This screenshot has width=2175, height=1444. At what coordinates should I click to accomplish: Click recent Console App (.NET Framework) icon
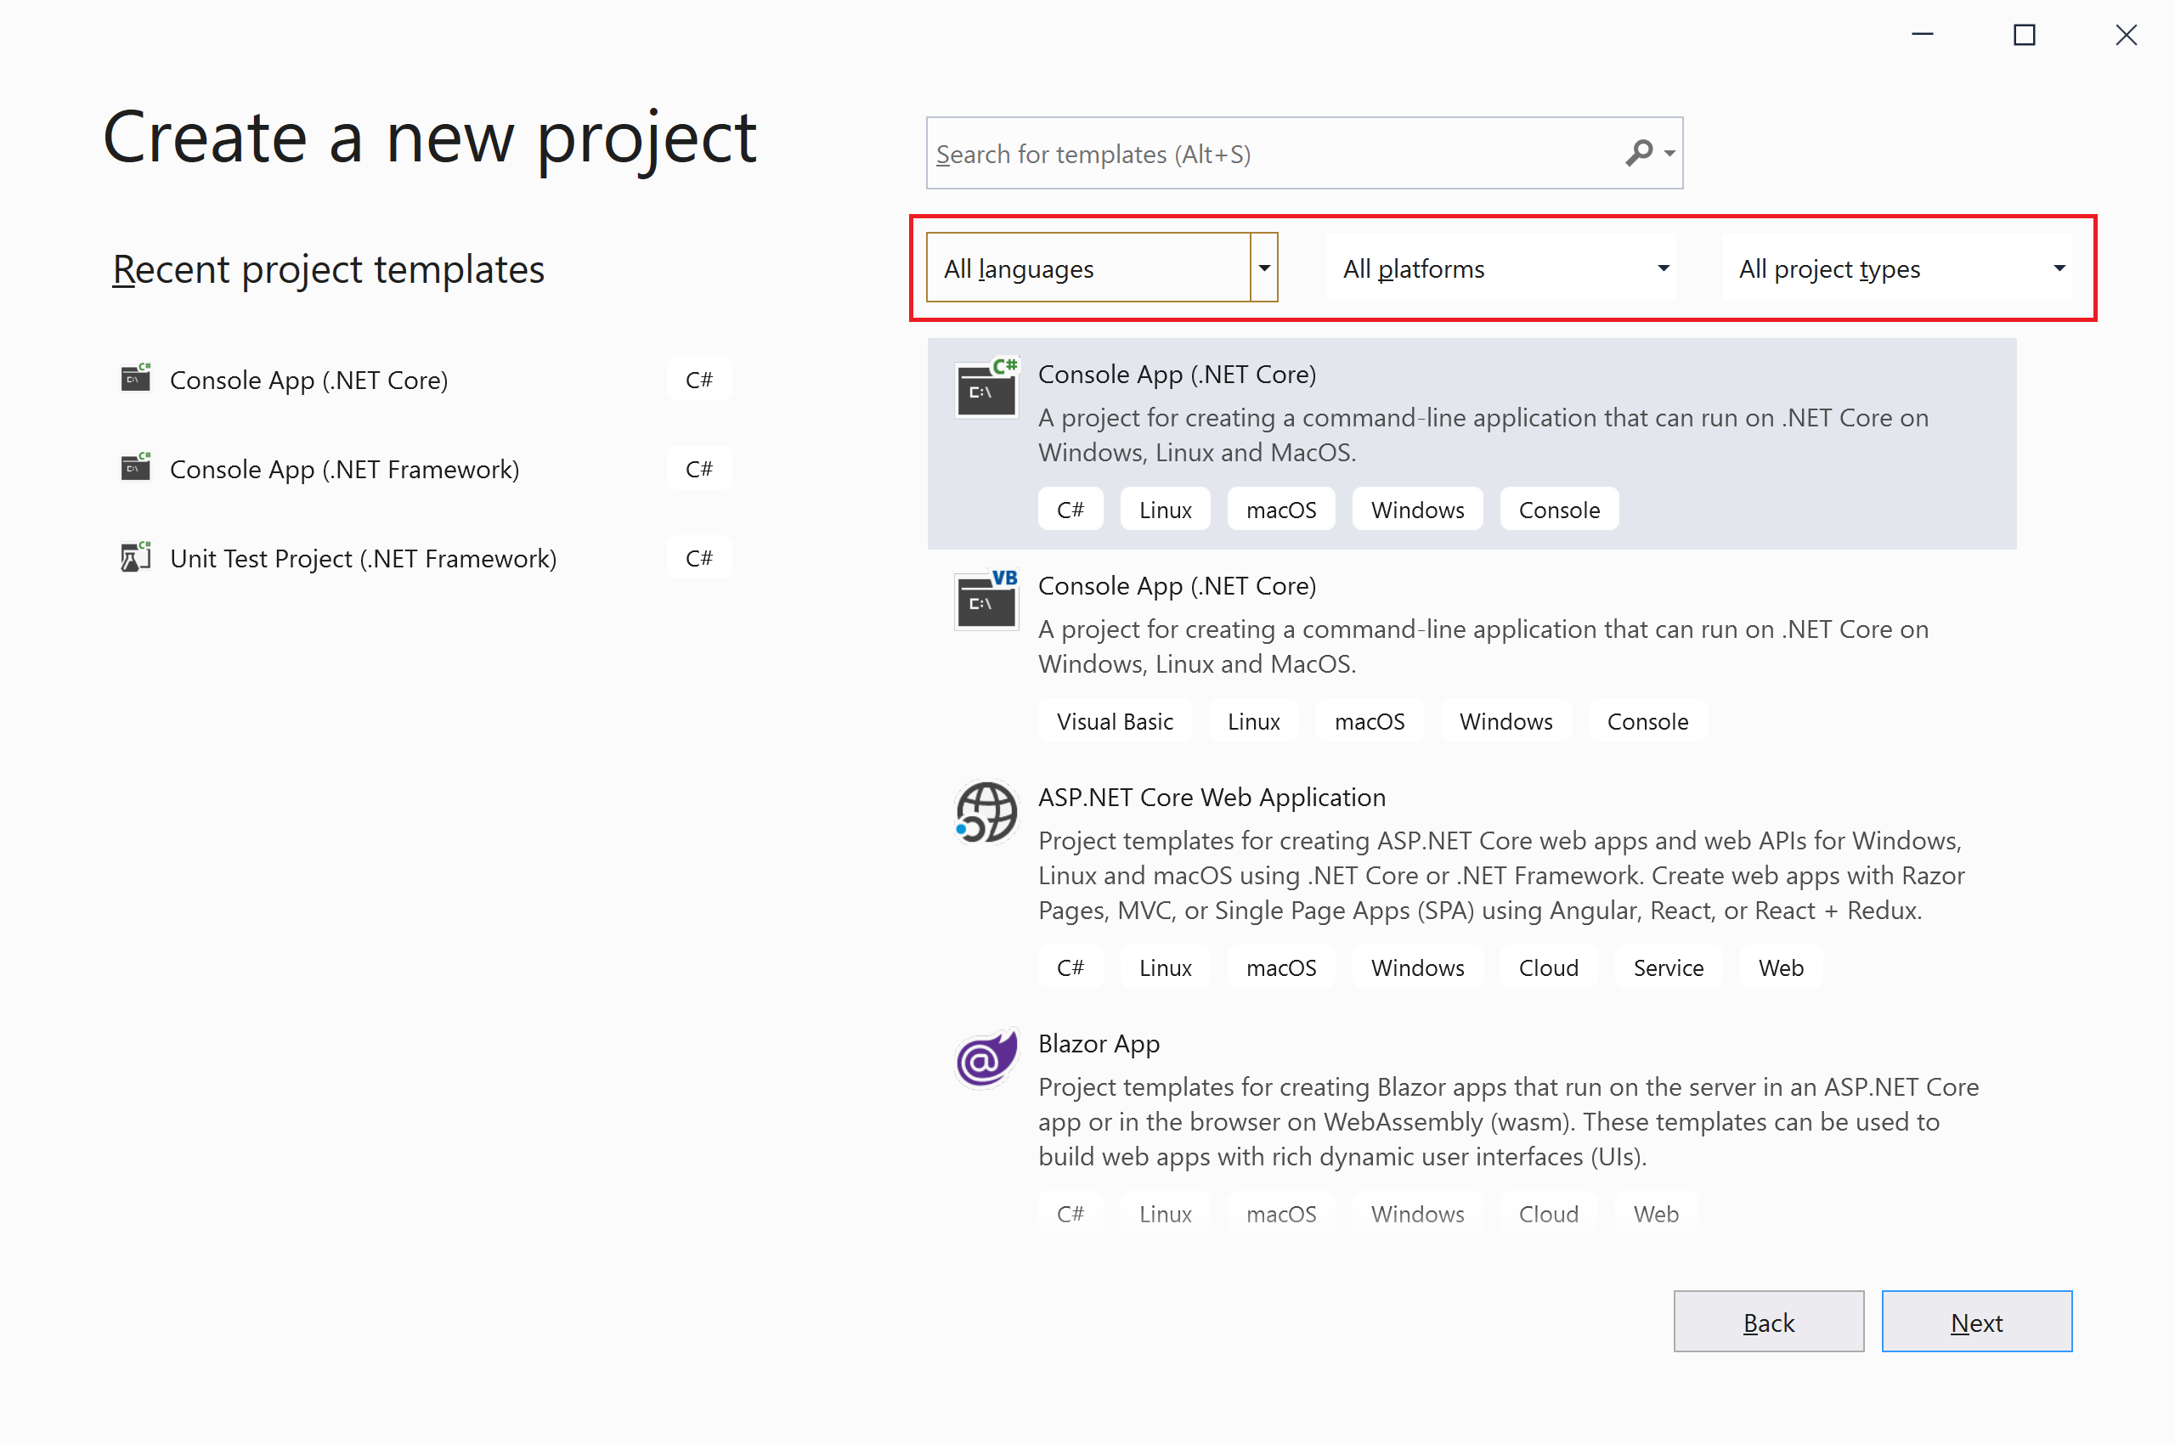pos(135,468)
